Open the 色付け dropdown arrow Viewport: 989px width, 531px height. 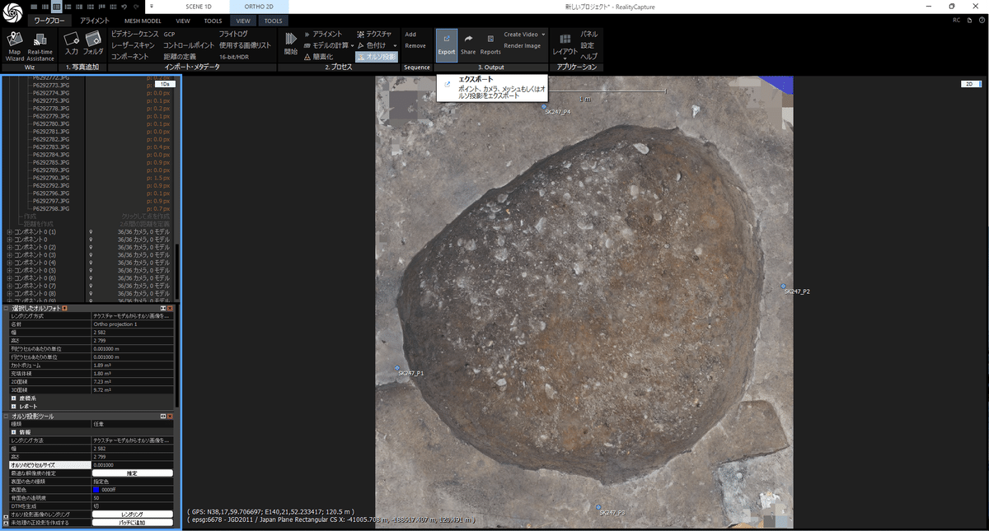pos(395,45)
